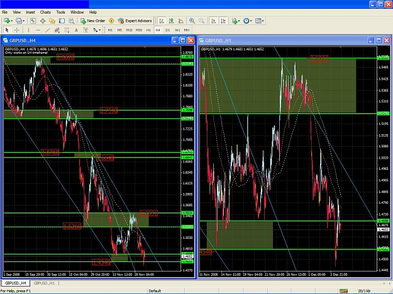
Task: Switch chart to Candlesticks style
Action: [171, 21]
